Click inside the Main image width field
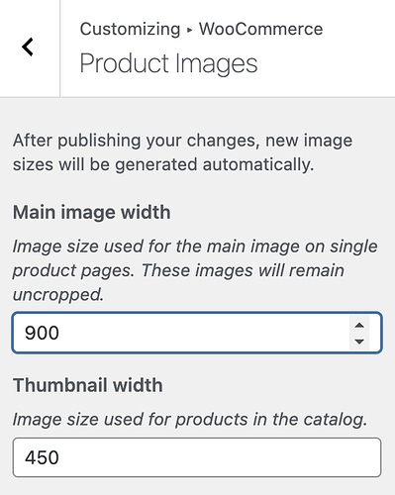 (197, 333)
